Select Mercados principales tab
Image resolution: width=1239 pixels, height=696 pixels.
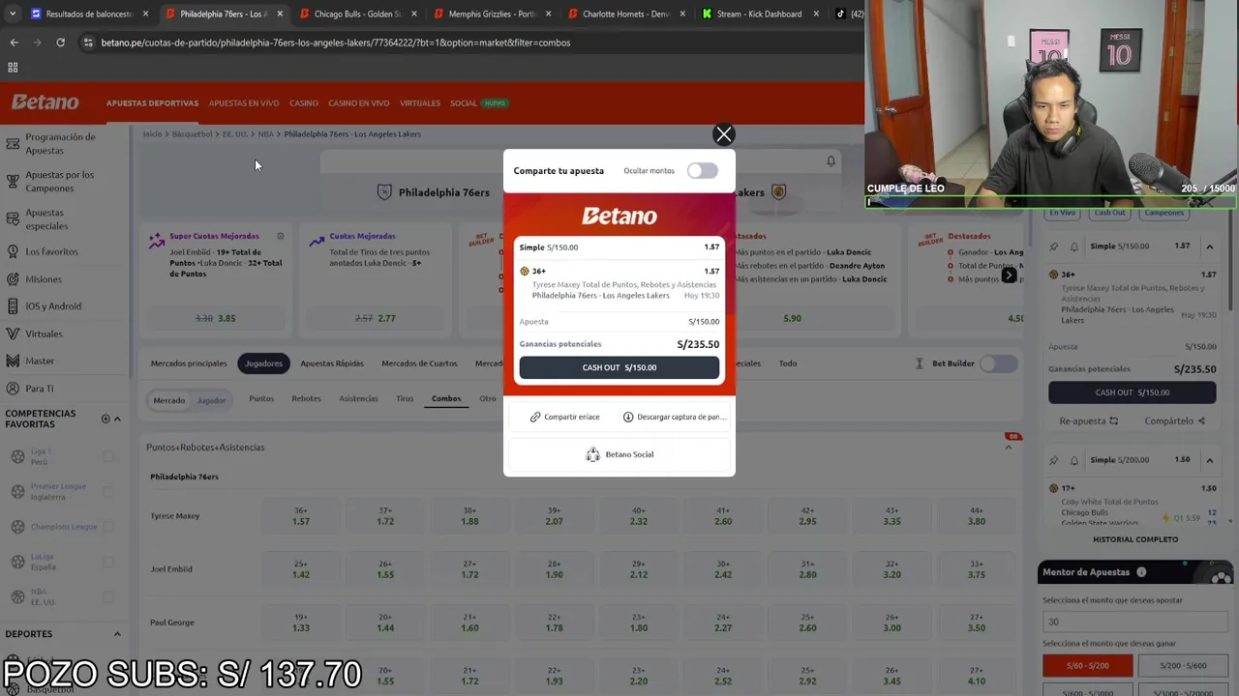pos(189,363)
